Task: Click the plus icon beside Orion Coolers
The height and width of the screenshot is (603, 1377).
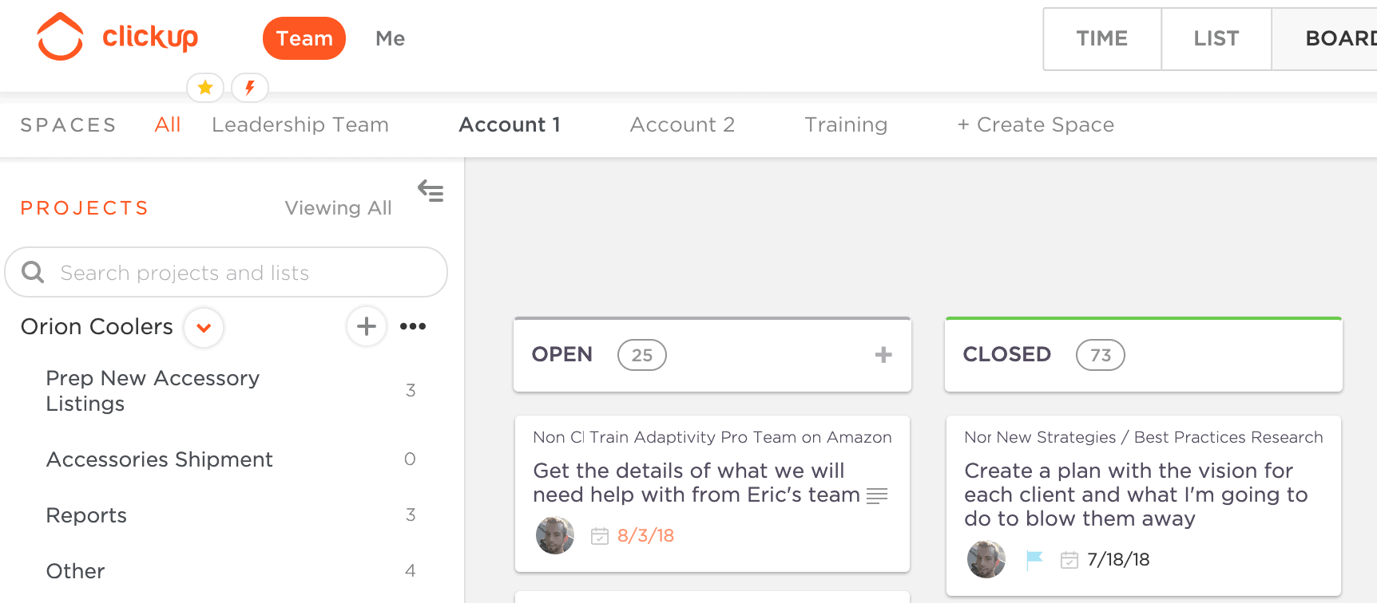Action: click(x=367, y=326)
